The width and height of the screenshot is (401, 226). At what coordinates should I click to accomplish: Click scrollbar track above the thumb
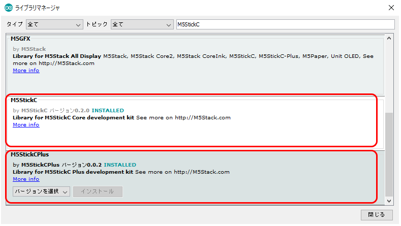[x=389, y=76]
